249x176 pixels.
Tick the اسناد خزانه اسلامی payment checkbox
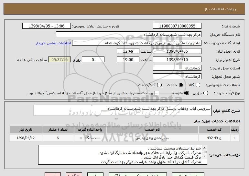click(157, 93)
